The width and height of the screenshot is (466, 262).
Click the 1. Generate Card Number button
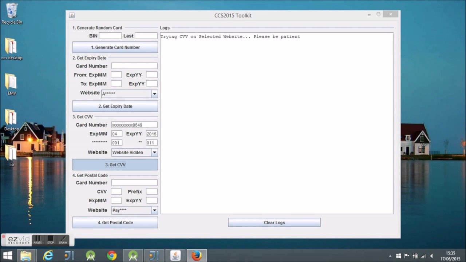[x=115, y=47]
